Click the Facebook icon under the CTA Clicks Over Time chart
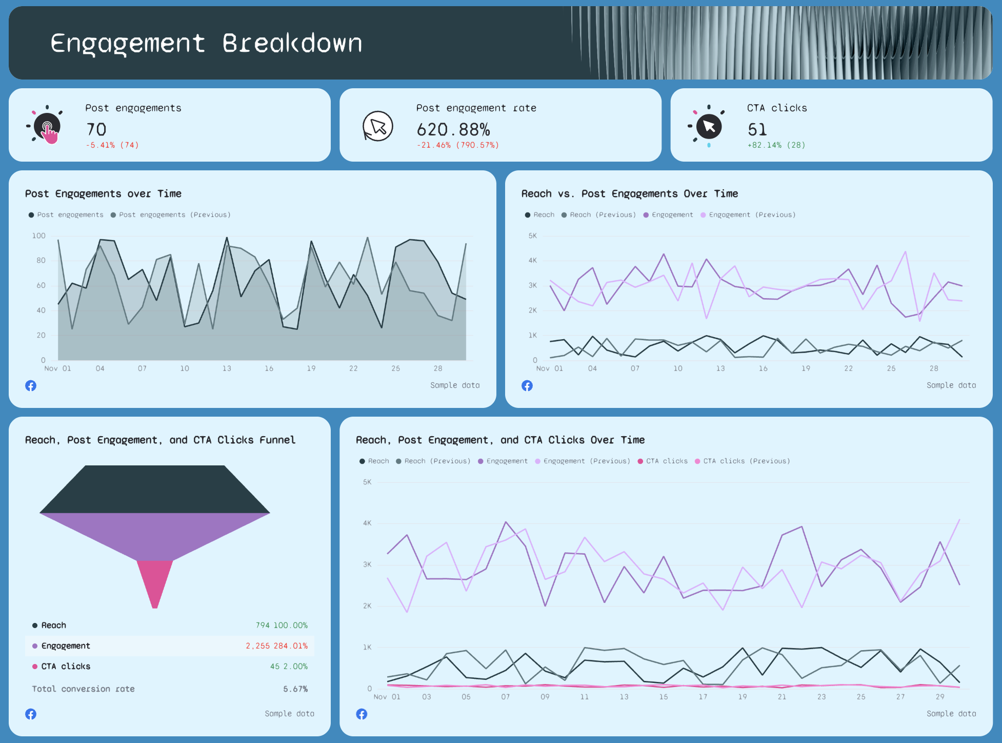 (362, 714)
